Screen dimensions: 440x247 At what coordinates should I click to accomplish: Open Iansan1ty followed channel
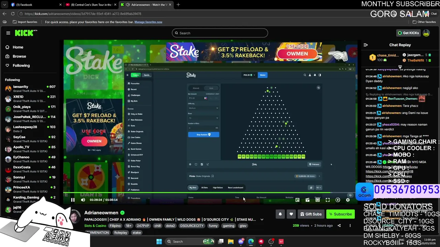pos(30,89)
